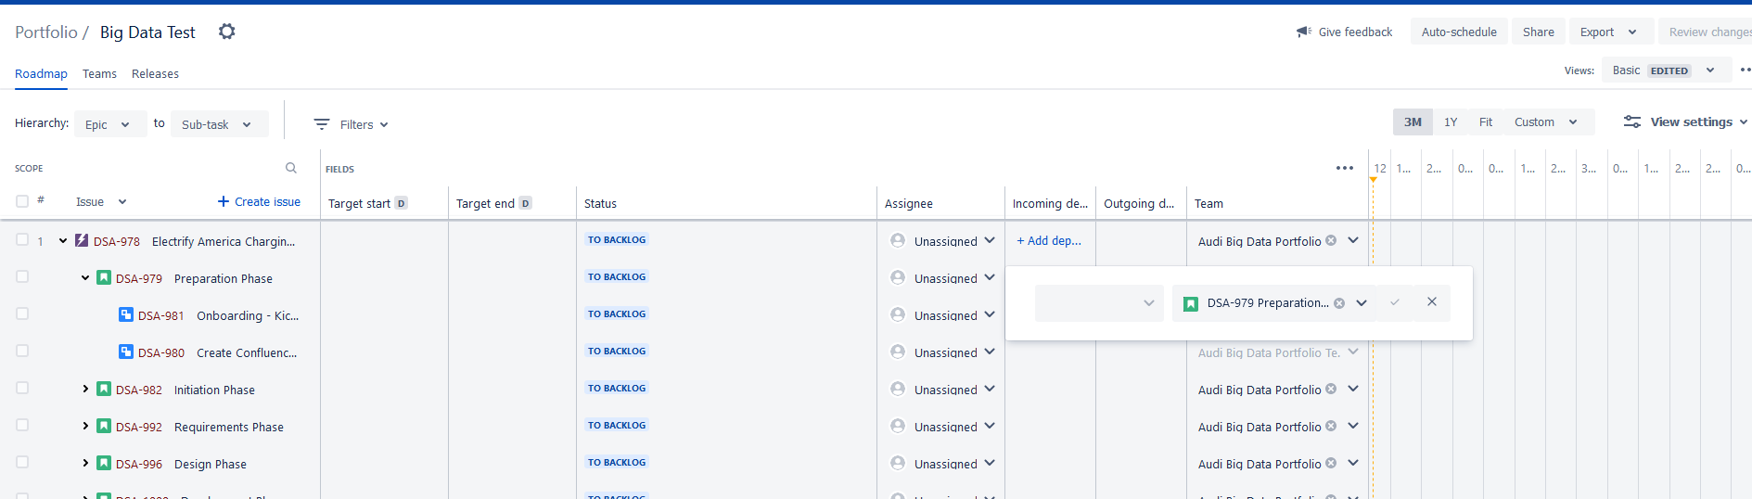
Task: Select the 3M timeframe
Action: pyautogui.click(x=1413, y=122)
